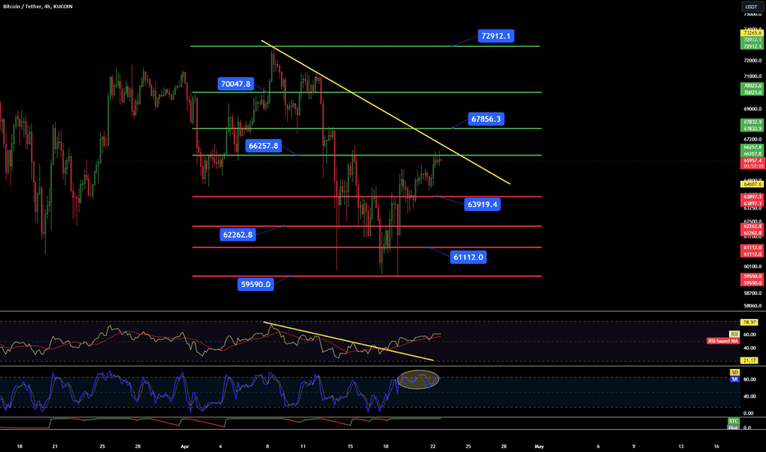This screenshot has width=766, height=452.
Task: Select the 59590.0 price label
Action: 256,284
